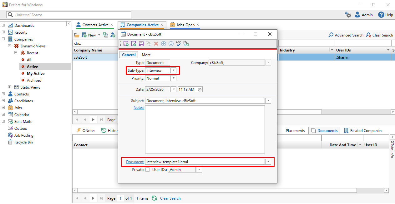The height and width of the screenshot is (204, 395).
Task: Click the time picker clock icon
Action: [x=200, y=90]
